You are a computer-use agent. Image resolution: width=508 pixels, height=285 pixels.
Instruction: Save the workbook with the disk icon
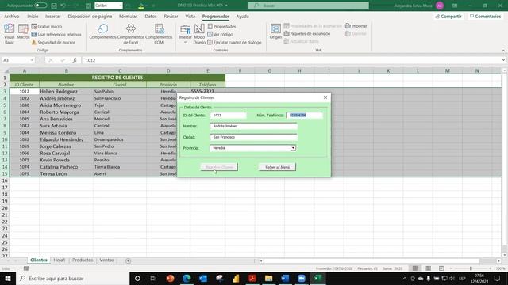[54, 6]
